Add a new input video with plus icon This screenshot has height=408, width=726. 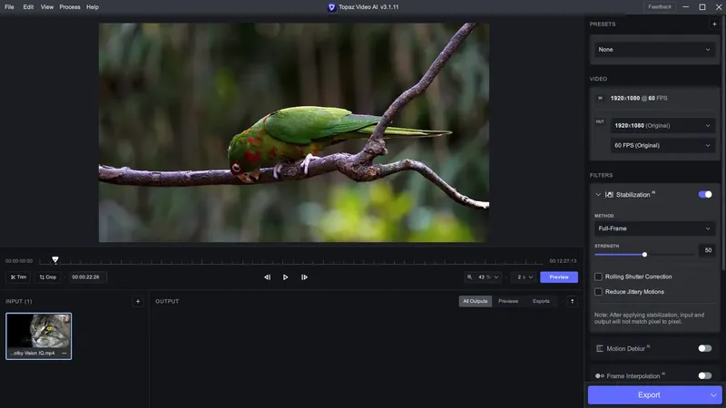point(138,301)
